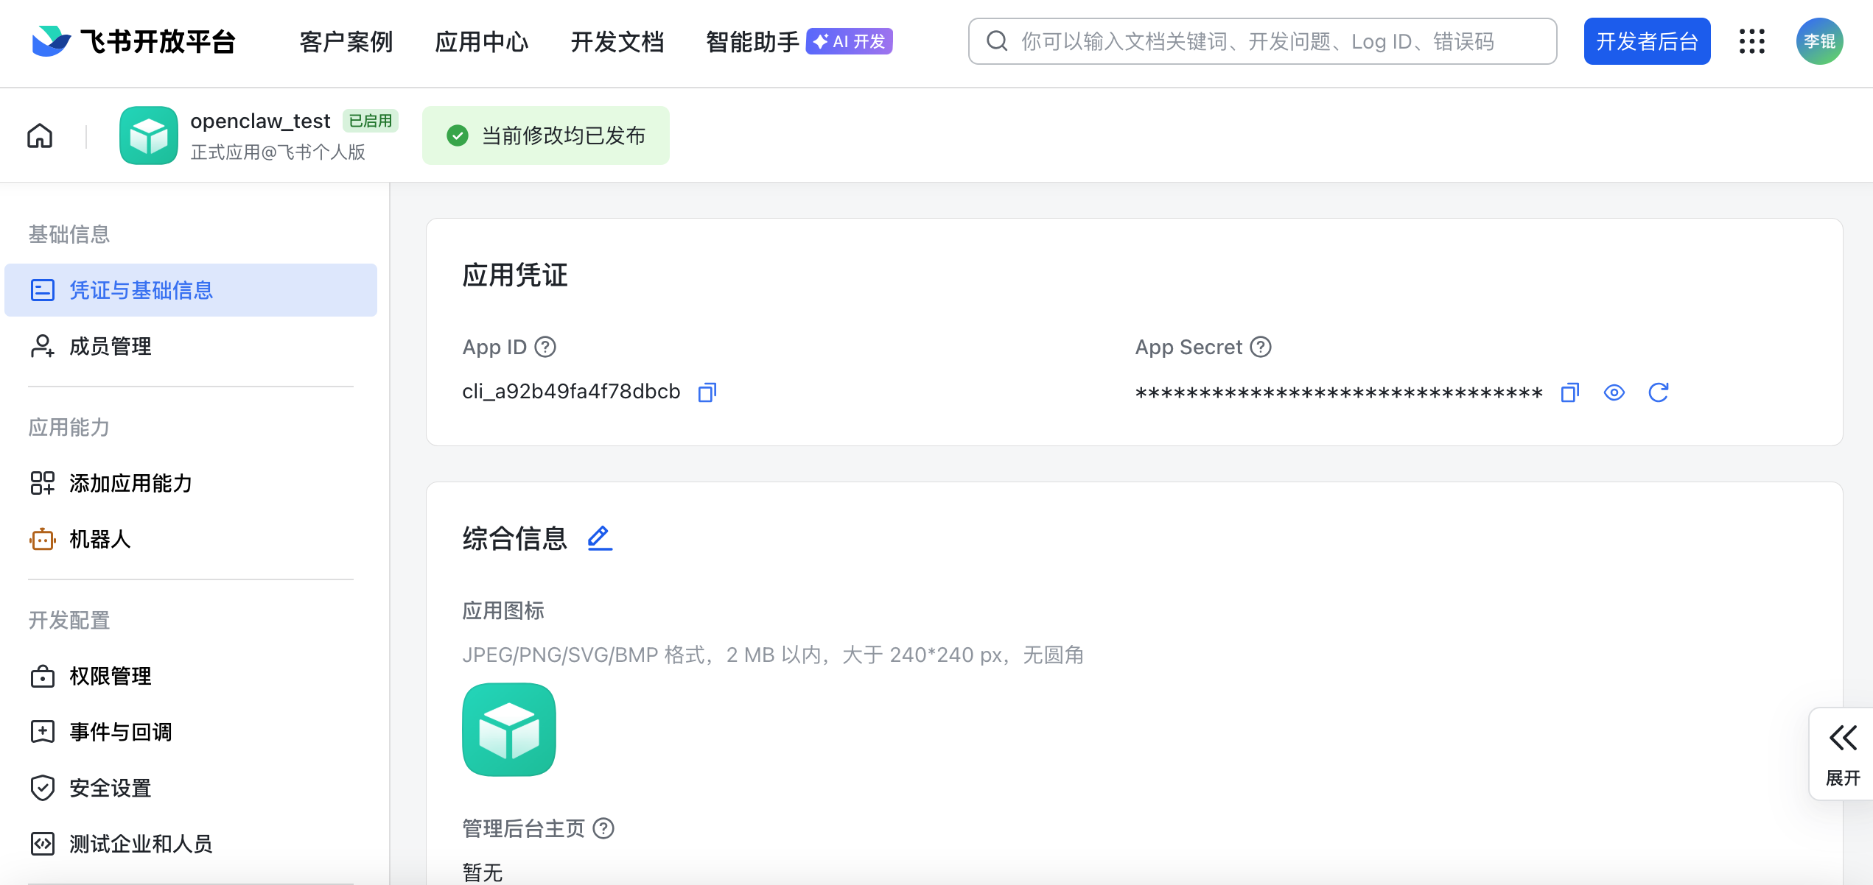The width and height of the screenshot is (1873, 885).
Task: Click the 开发者后台 button
Action: pyautogui.click(x=1646, y=41)
